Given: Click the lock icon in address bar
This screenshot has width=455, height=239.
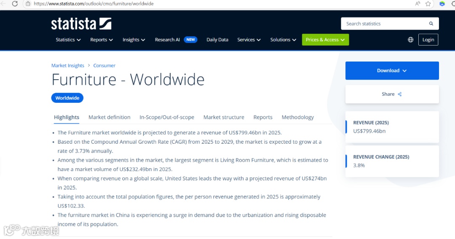Looking at the screenshot, I should pyautogui.click(x=28, y=4).
